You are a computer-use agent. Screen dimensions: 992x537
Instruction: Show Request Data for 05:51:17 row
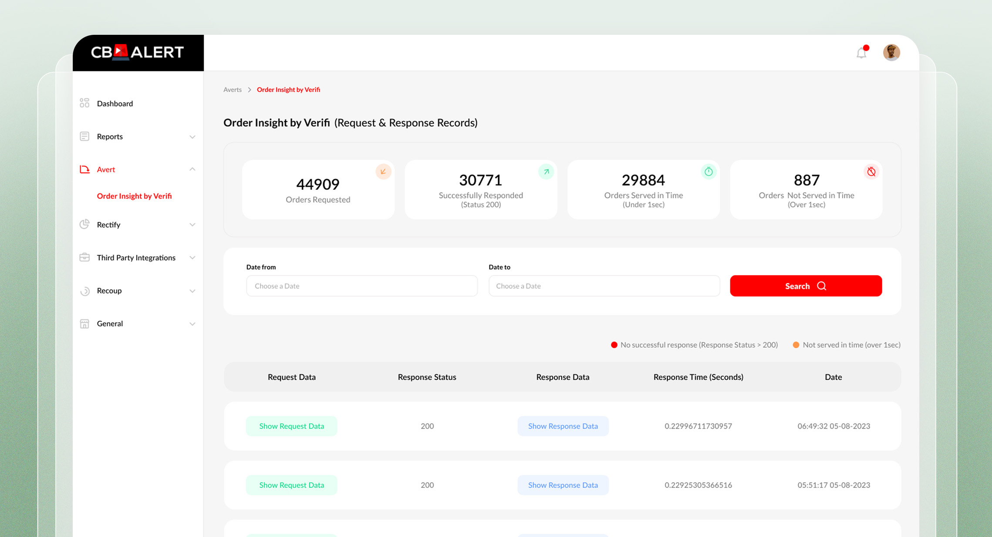click(291, 485)
